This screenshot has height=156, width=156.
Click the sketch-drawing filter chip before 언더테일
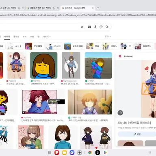pos(15,46)
